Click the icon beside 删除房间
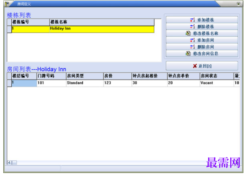This screenshot has width=247, height=174. pos(192,47)
